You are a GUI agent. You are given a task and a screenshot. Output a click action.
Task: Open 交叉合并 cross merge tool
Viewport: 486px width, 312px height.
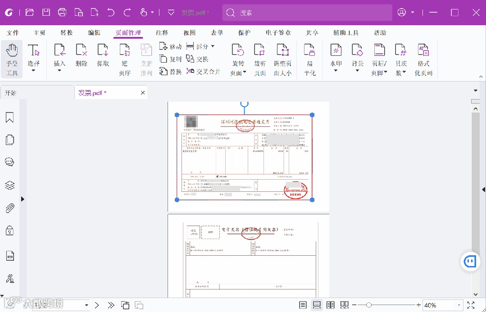click(x=203, y=72)
